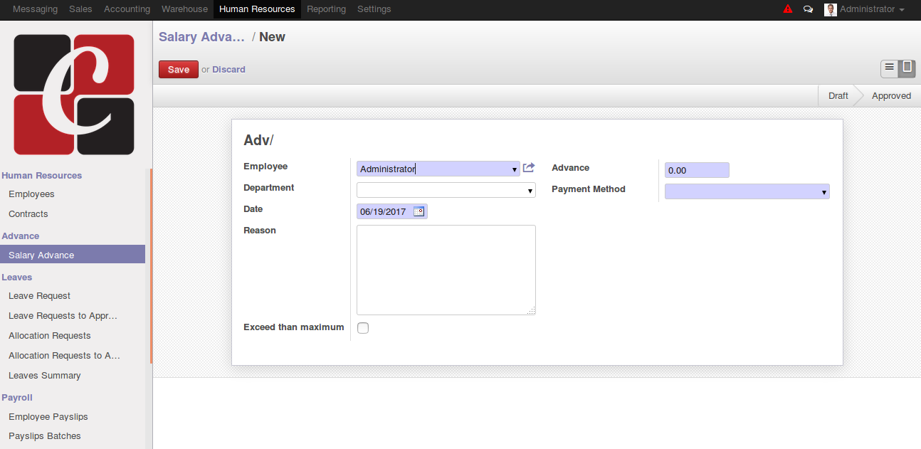This screenshot has height=449, width=921.
Task: Click into the Reason text area
Action: pyautogui.click(x=446, y=270)
